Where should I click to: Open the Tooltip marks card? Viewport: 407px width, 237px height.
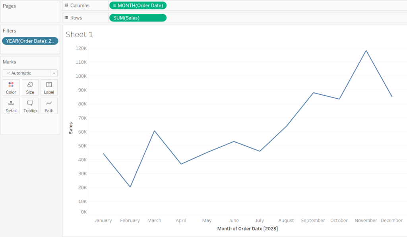30,106
